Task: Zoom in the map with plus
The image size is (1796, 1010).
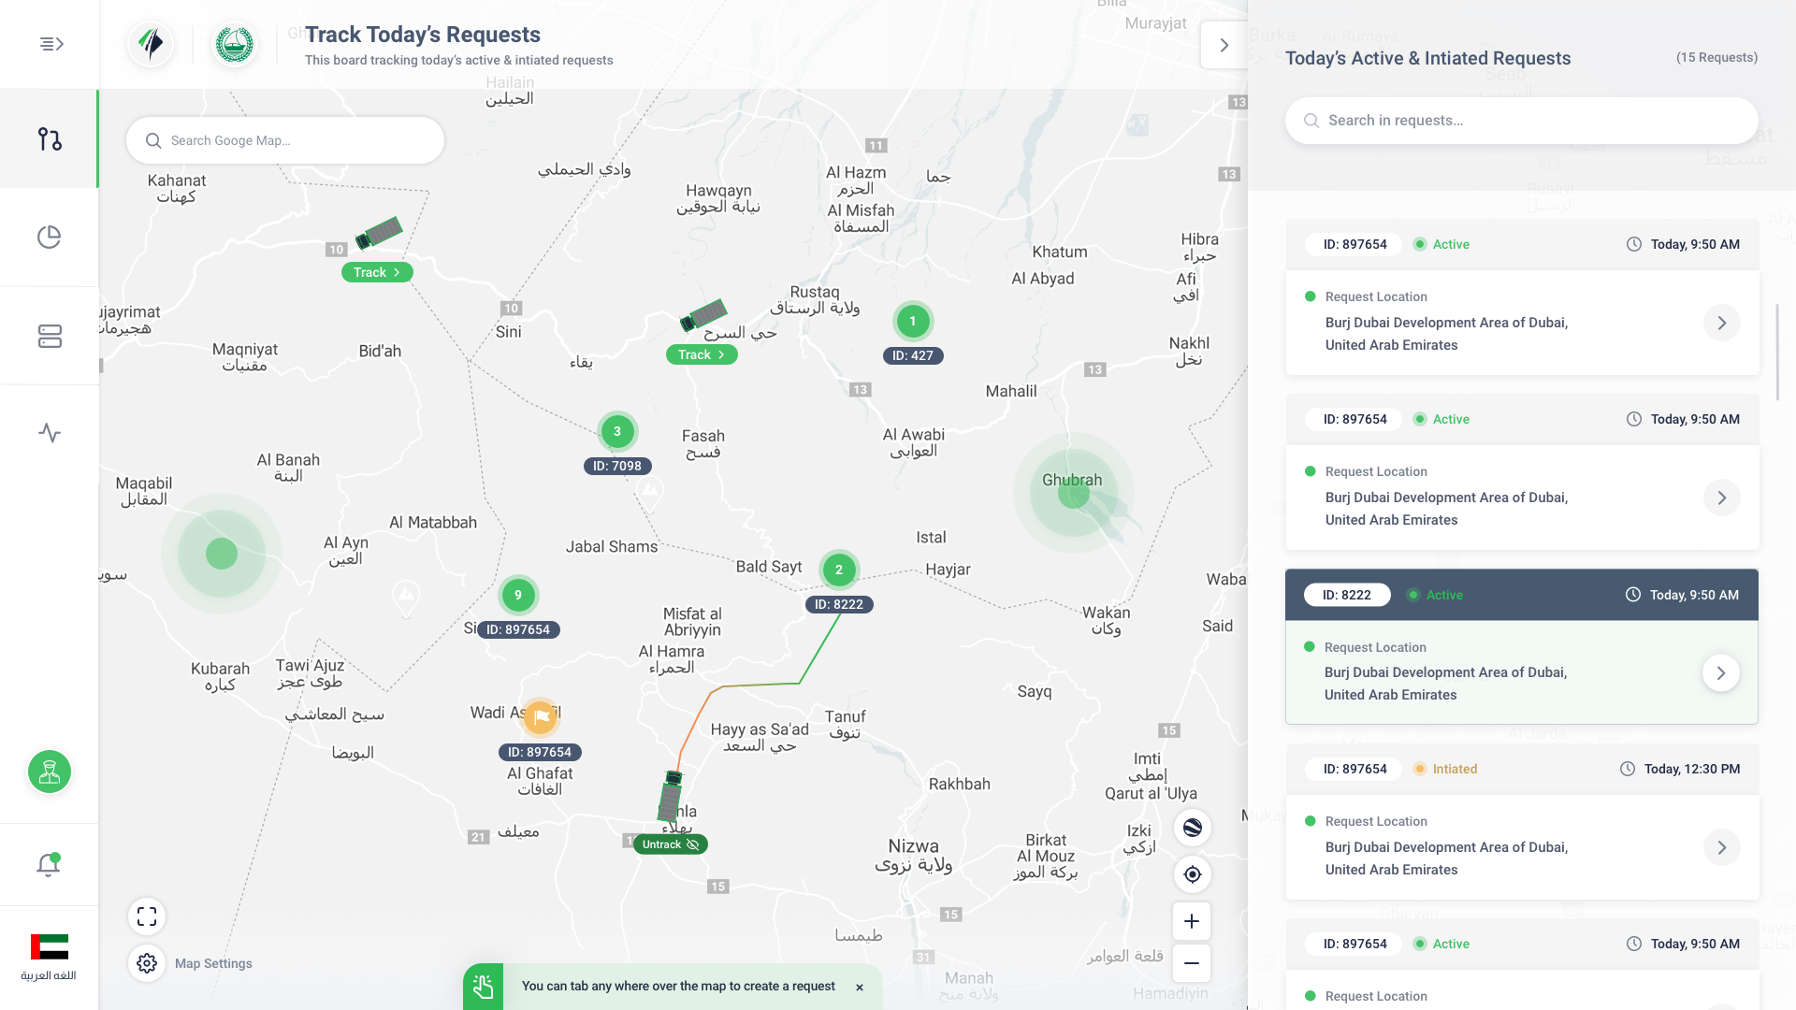Action: 1192,921
